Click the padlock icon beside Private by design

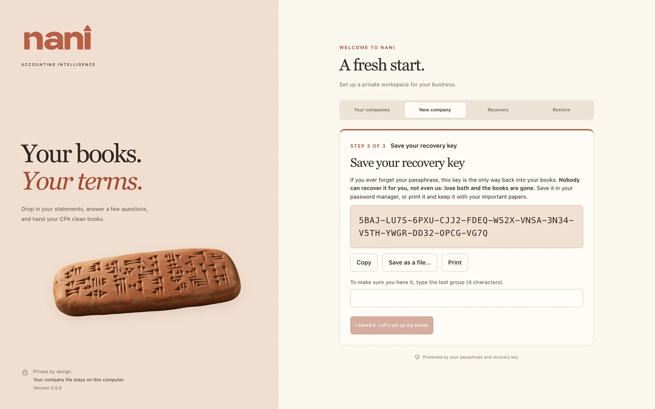pos(25,372)
